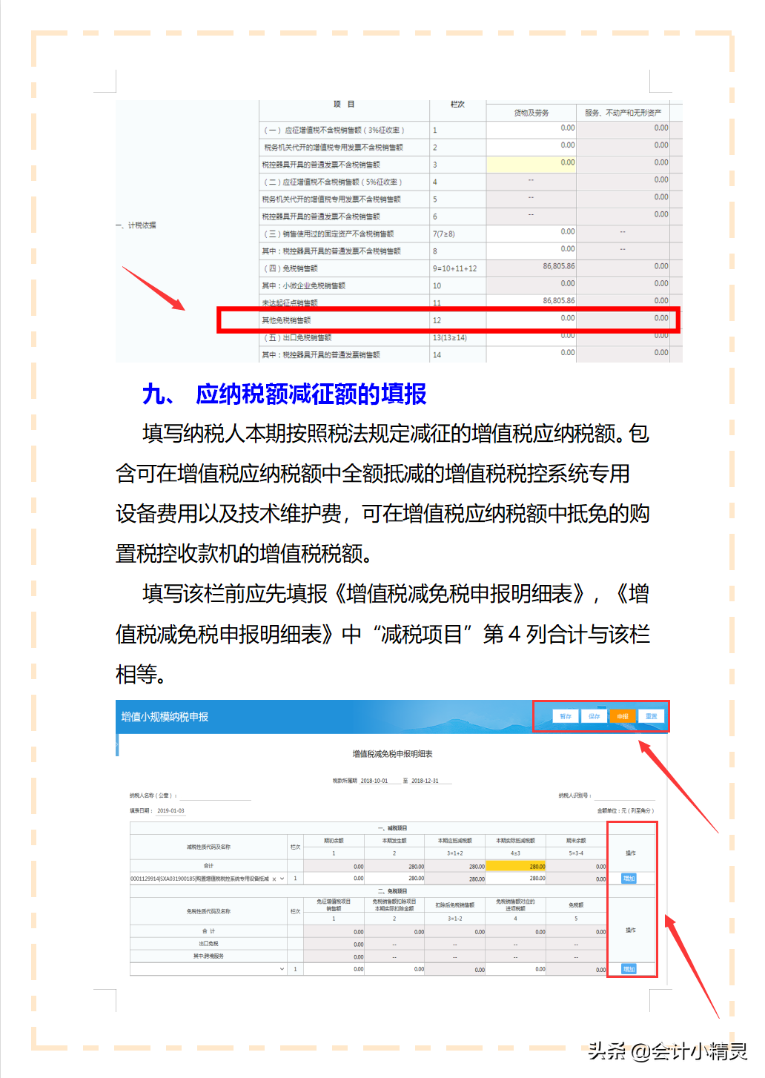Click the 扣除后免税销售额 cell in the bottom row
The height and width of the screenshot is (1078, 765).
(x=455, y=969)
